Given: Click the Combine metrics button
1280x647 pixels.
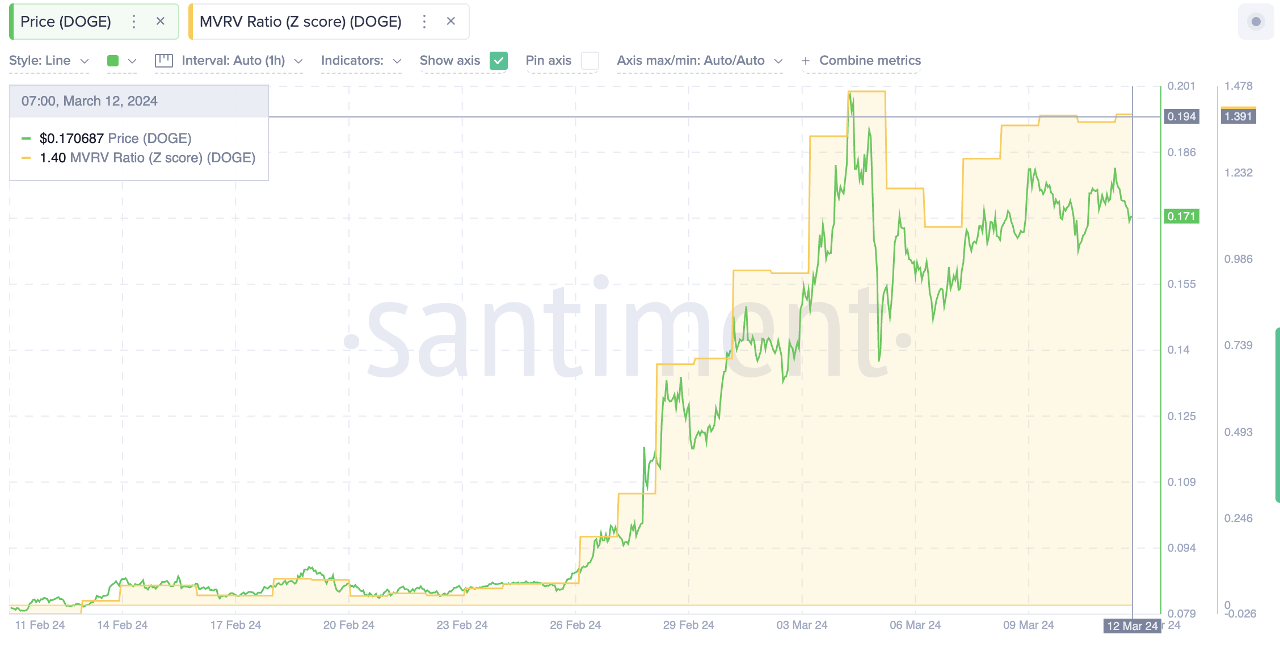Looking at the screenshot, I should (870, 61).
